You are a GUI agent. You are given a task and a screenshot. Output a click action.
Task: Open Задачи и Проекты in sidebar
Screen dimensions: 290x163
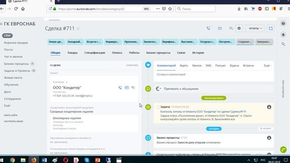(17, 71)
